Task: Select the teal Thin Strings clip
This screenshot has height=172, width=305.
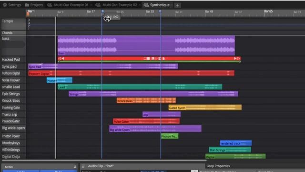Action: coord(230,150)
